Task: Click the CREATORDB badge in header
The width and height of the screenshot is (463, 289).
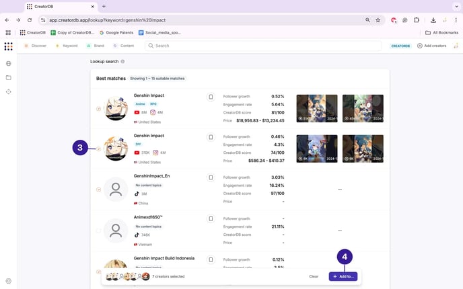Action: [x=400, y=46]
